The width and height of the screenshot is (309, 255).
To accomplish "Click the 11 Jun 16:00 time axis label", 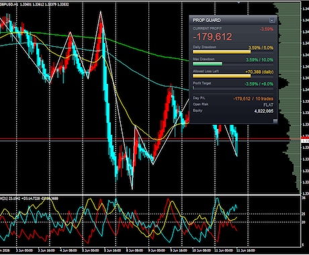I will (246, 250).
